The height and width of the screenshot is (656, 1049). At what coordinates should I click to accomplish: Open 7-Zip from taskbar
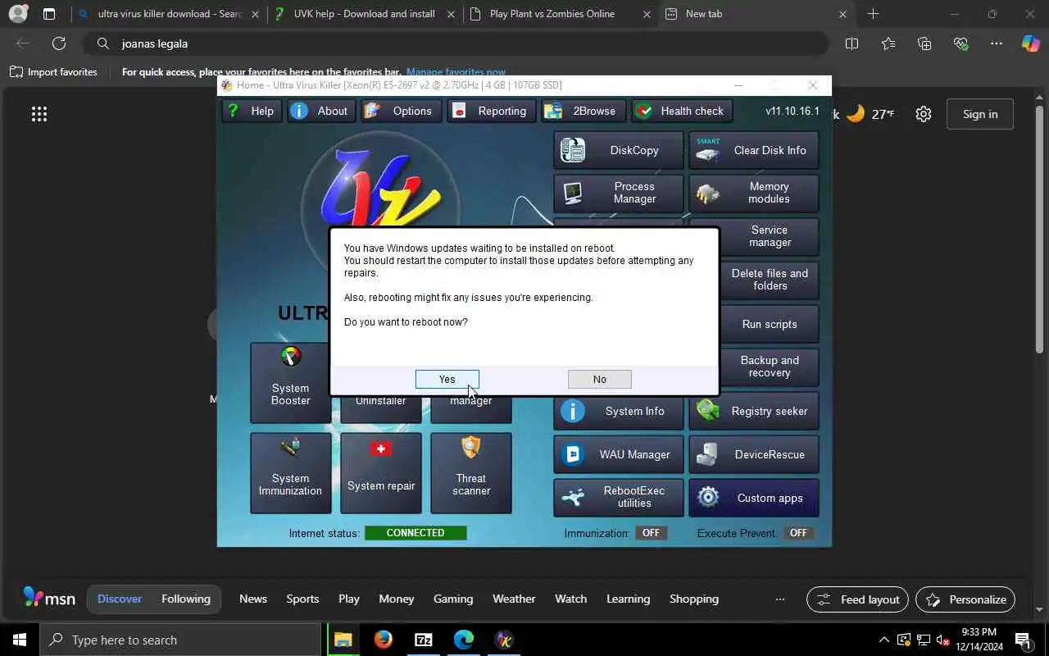tap(423, 640)
